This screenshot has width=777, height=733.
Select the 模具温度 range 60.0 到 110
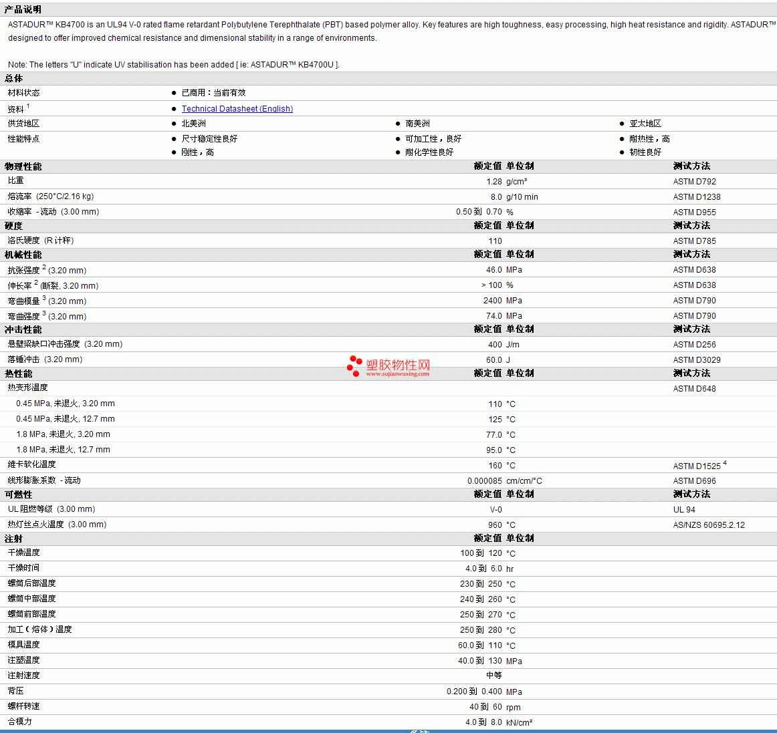point(479,645)
